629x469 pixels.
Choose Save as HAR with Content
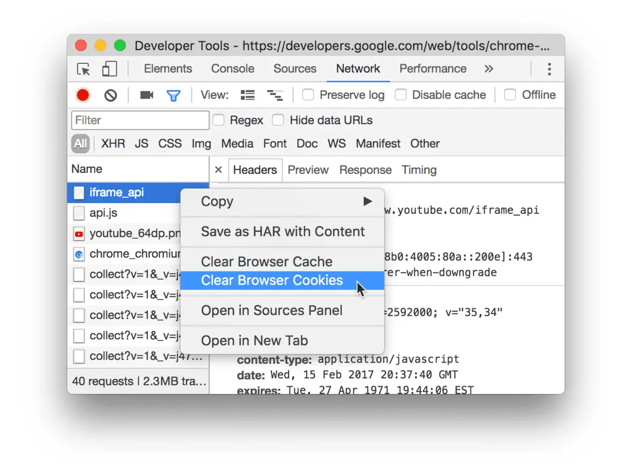(x=283, y=231)
